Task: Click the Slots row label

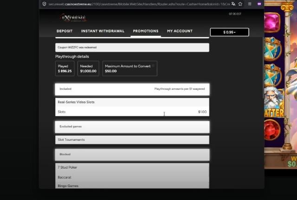Action: click(62, 112)
